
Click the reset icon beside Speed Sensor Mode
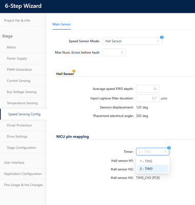pos(162,37)
